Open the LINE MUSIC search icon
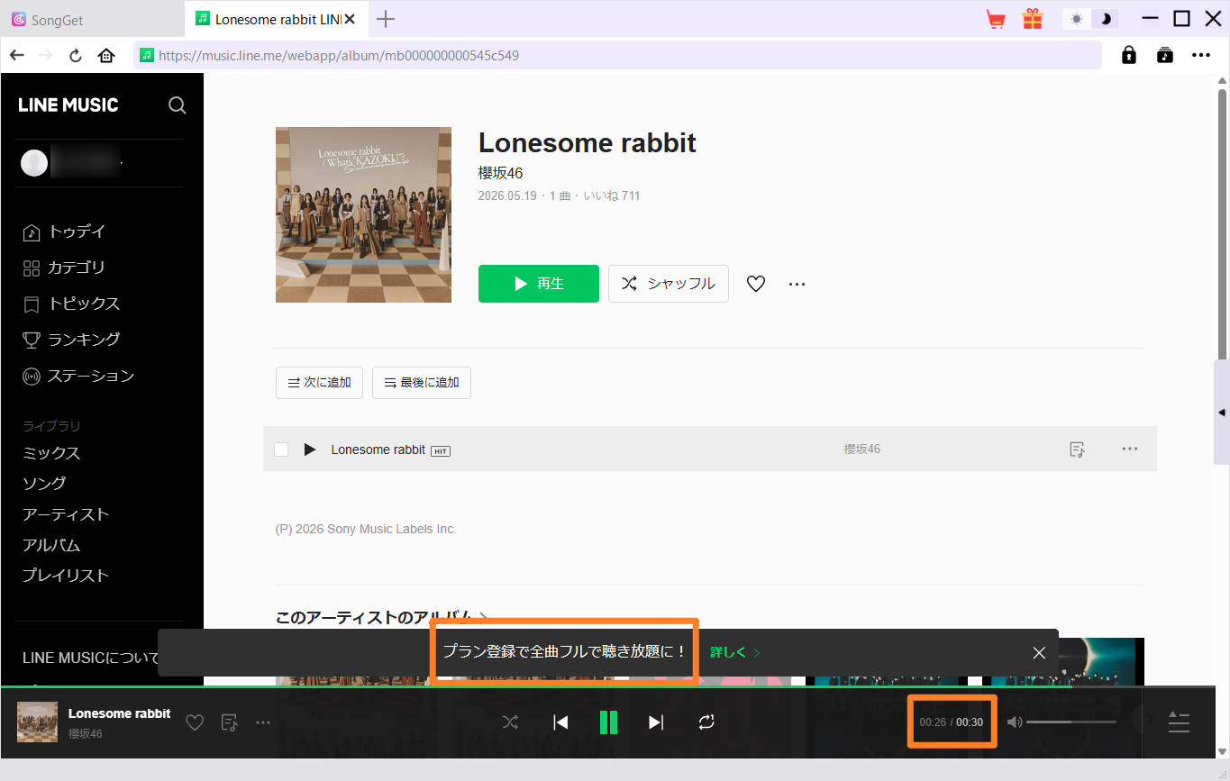1230x781 pixels. tap(178, 105)
